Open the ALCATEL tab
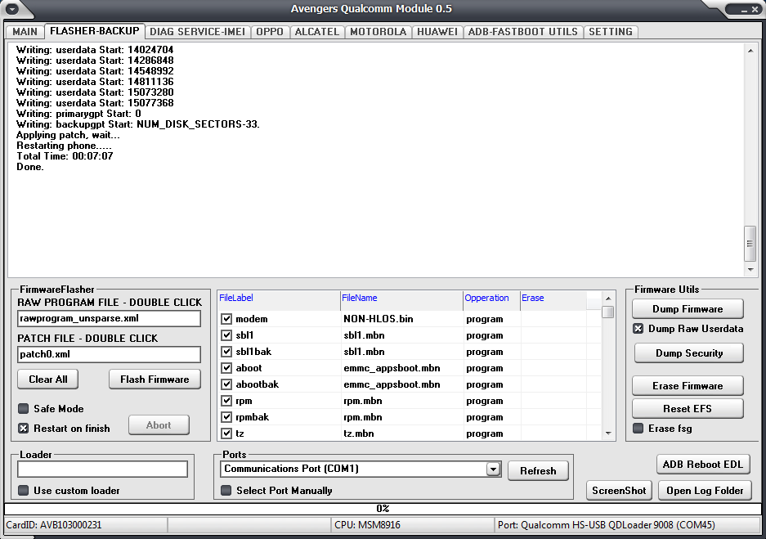Screen dimensions: 766x539 pyautogui.click(x=317, y=32)
